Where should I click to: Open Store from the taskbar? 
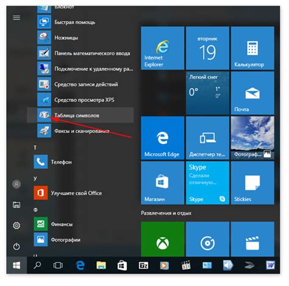(122, 265)
